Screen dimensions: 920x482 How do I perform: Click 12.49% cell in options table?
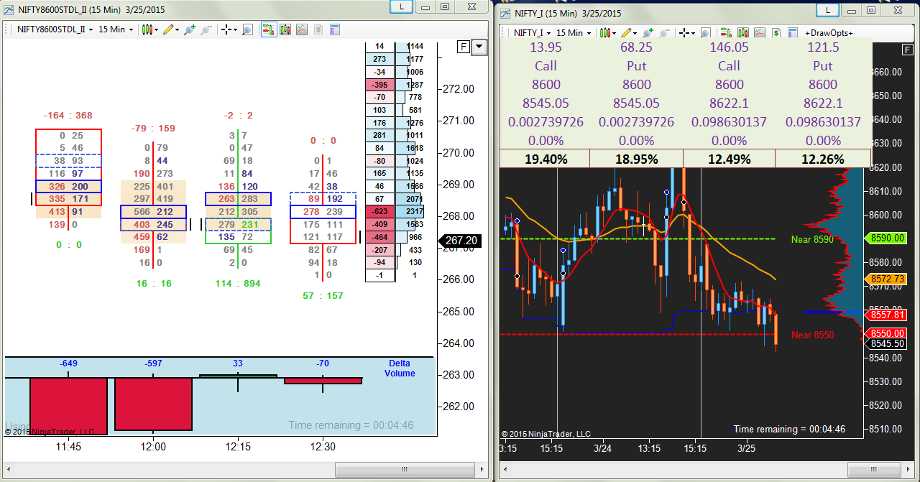coord(729,159)
